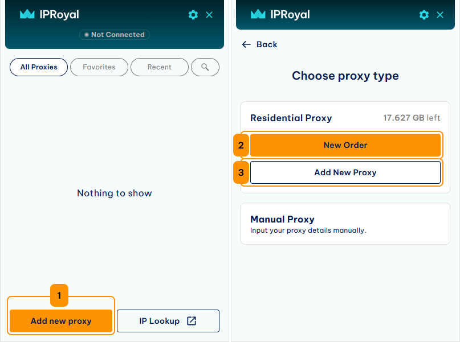Click the Residential Proxy heading
The width and height of the screenshot is (460, 342).
tap(291, 118)
